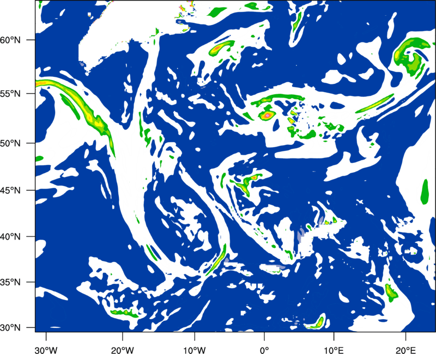The width and height of the screenshot is (436, 354).
Task: Click the 55°N latitude label
Action: click(x=10, y=94)
